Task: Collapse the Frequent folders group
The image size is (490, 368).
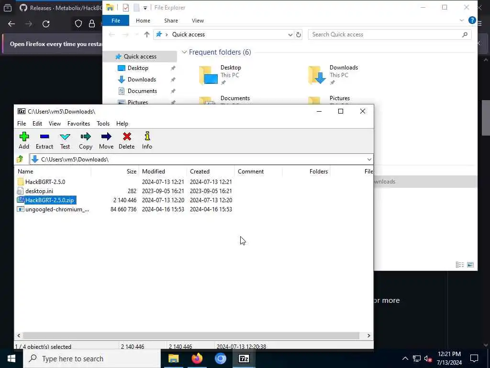Action: coord(184,52)
